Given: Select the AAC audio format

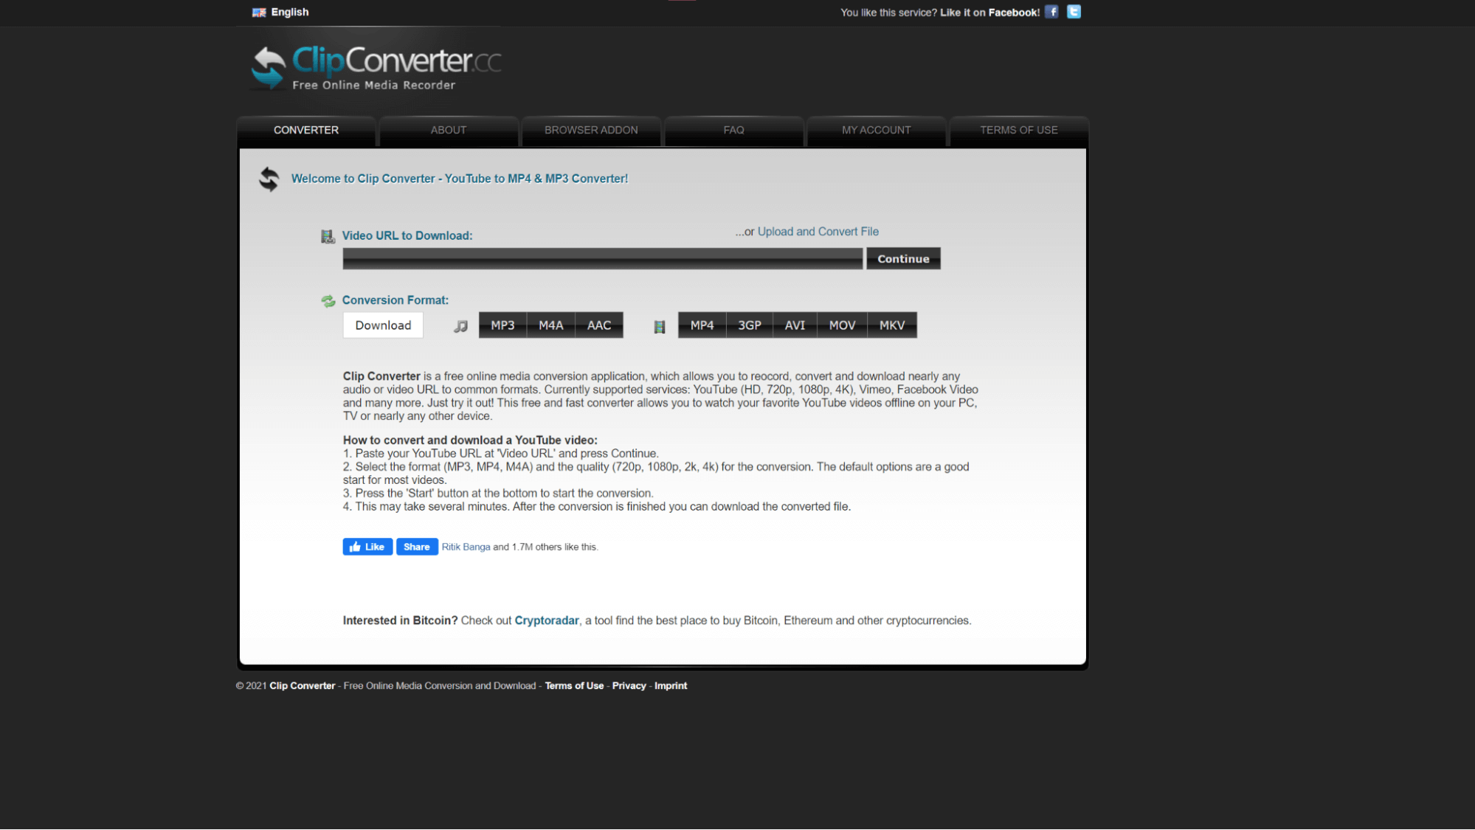Looking at the screenshot, I should 598,325.
